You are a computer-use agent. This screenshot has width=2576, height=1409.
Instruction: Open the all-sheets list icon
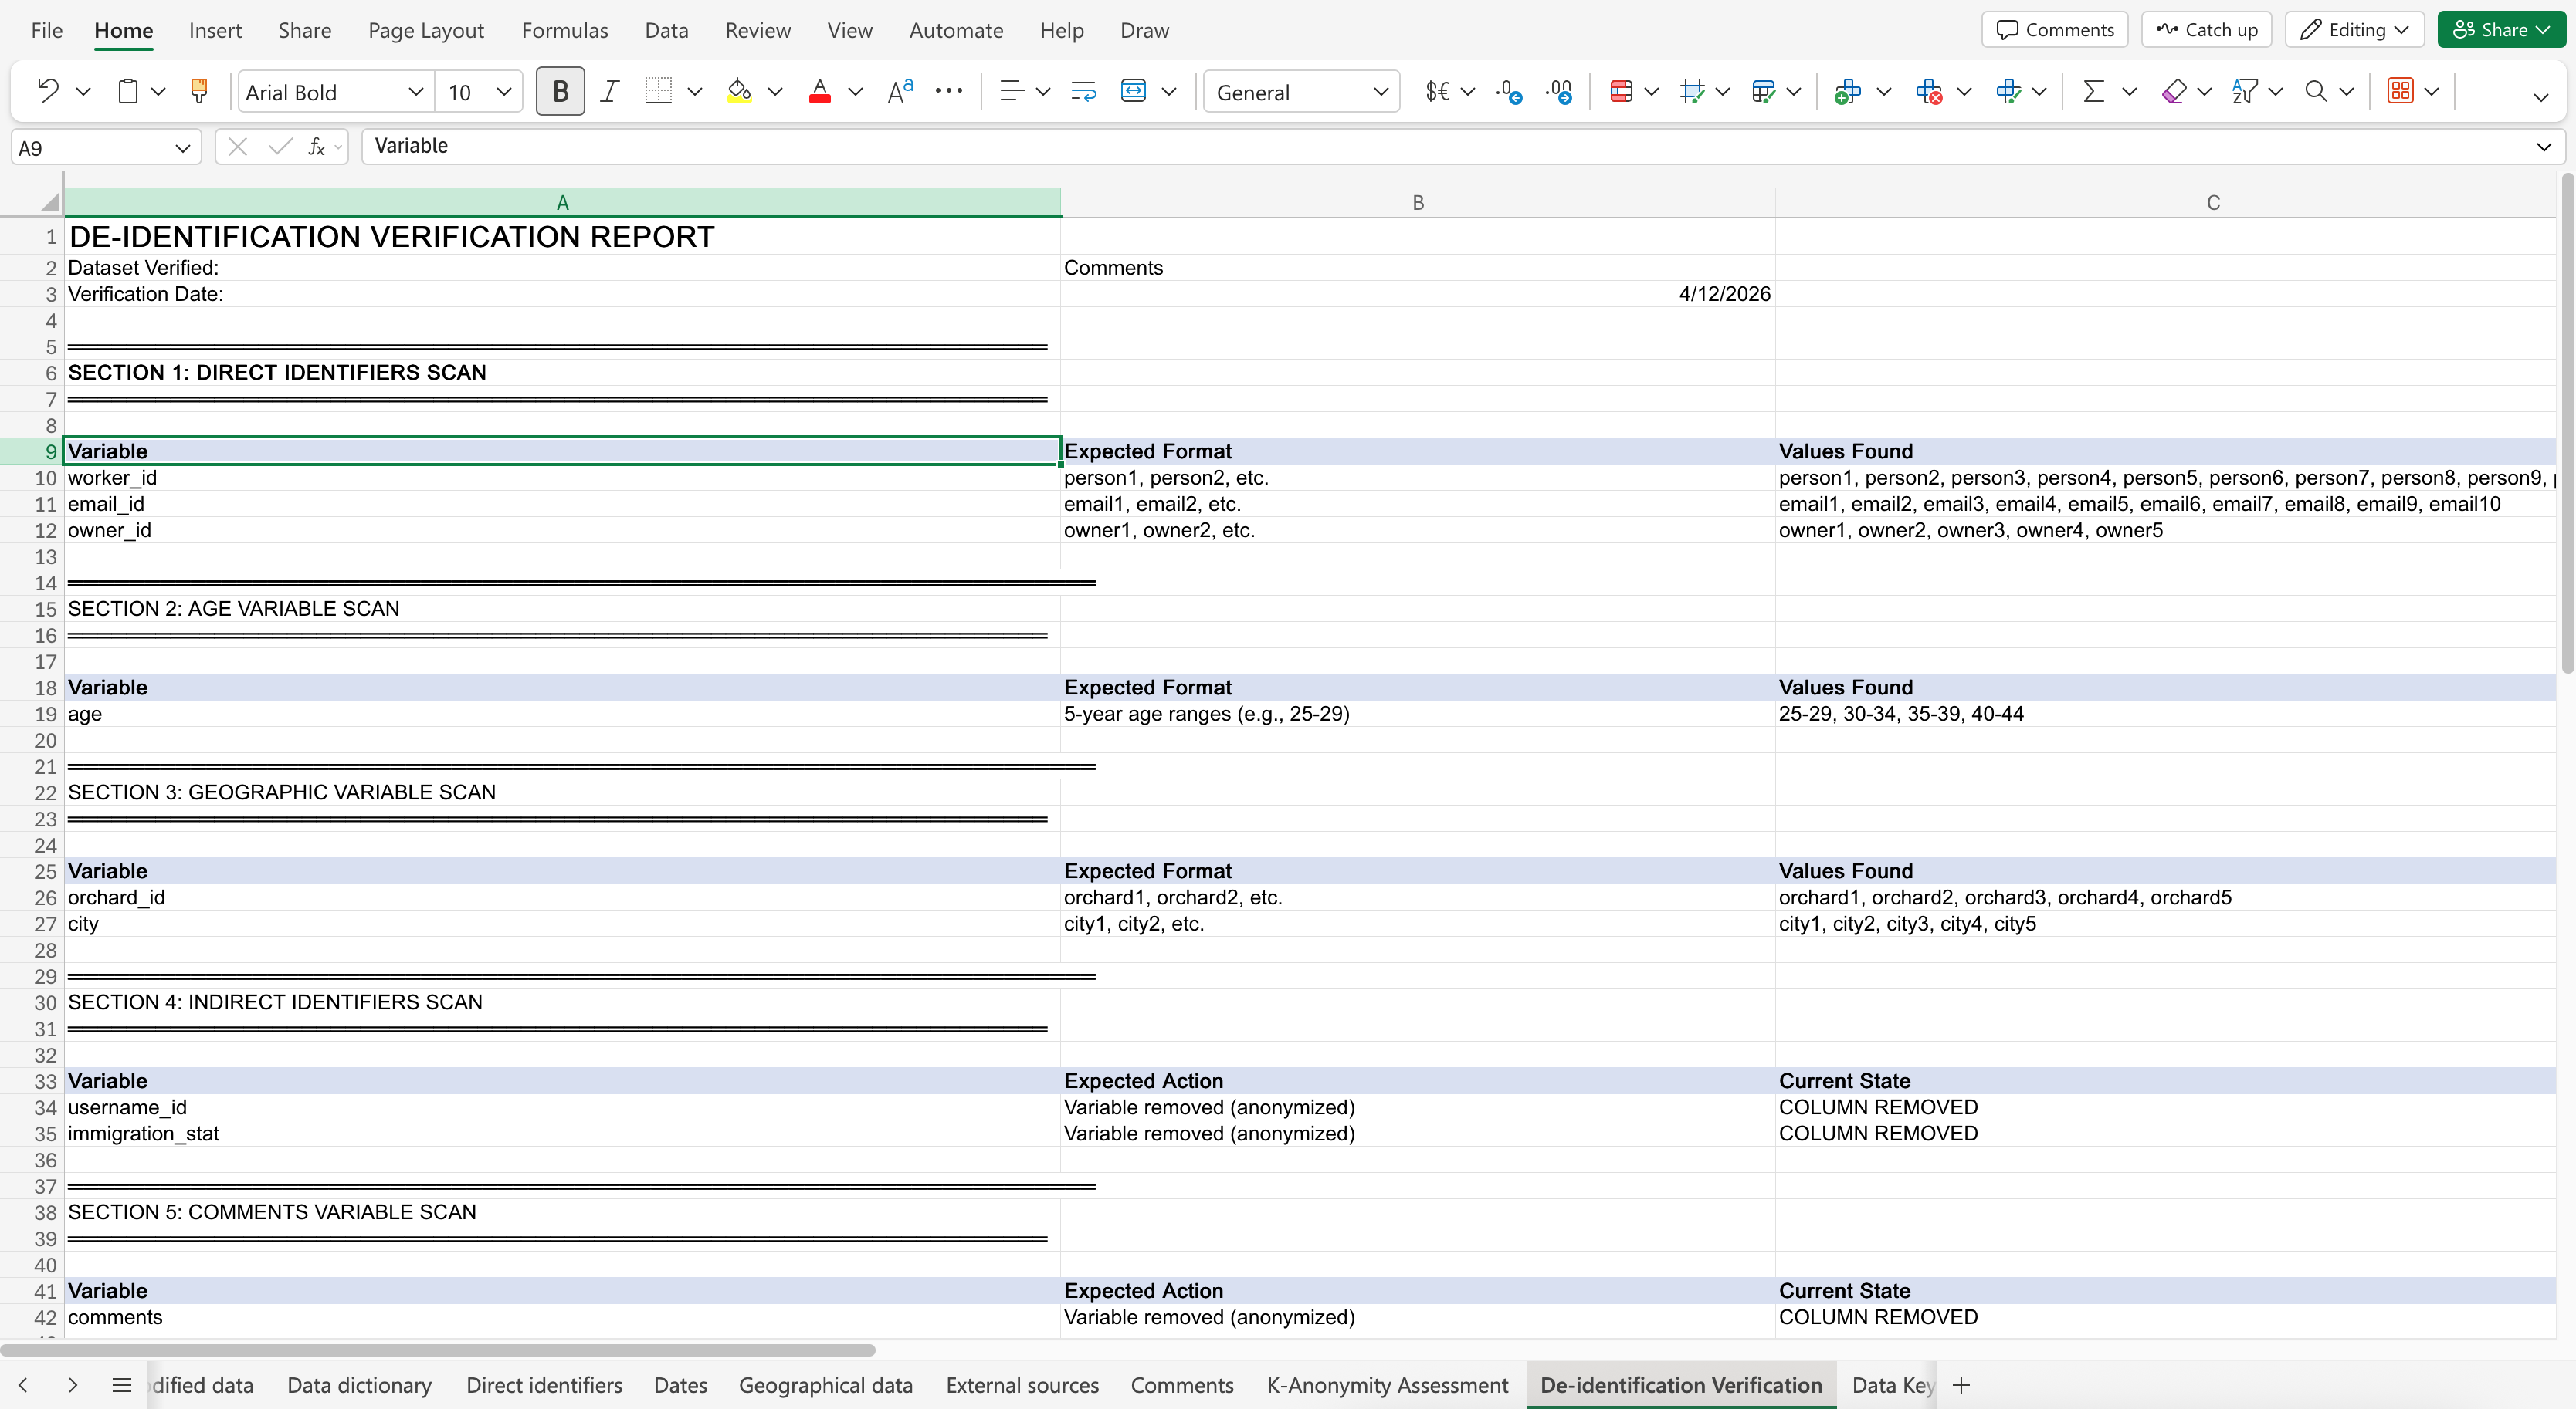(x=122, y=1385)
